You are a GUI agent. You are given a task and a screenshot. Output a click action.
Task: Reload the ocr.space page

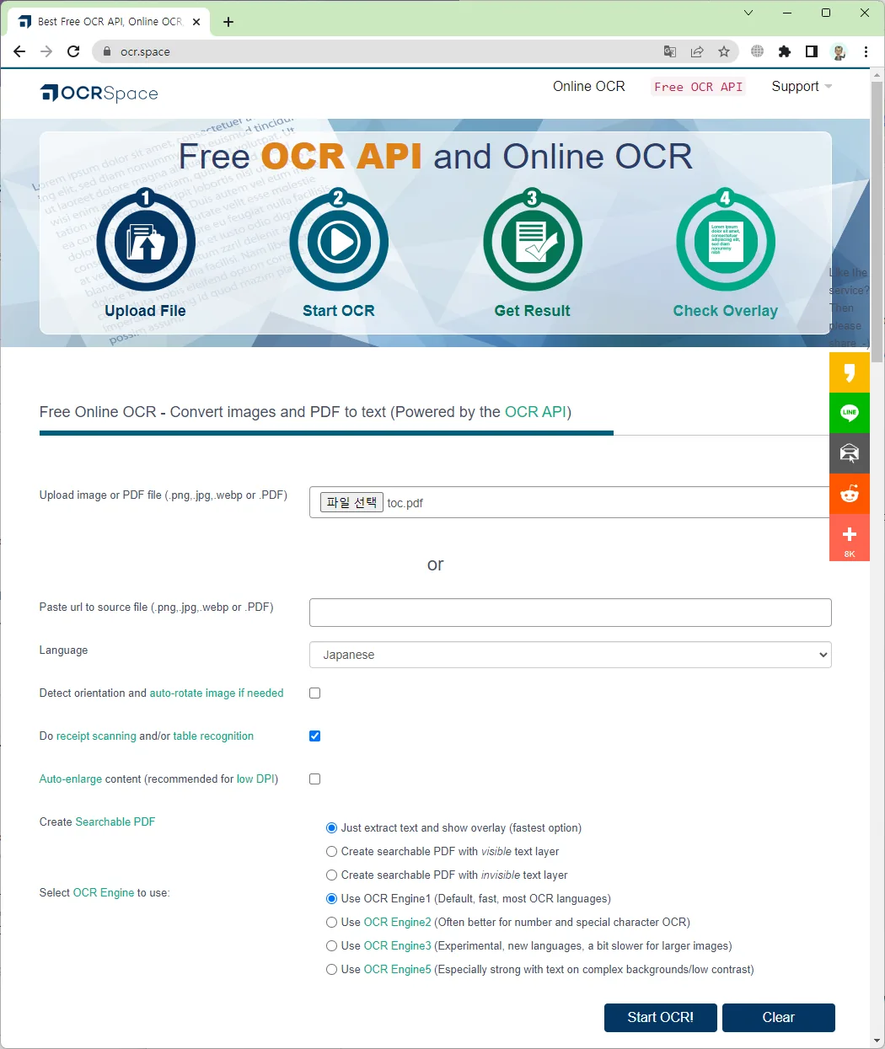(73, 51)
